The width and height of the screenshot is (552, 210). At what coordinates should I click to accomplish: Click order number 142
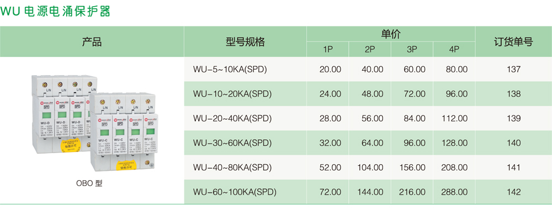point(514,192)
